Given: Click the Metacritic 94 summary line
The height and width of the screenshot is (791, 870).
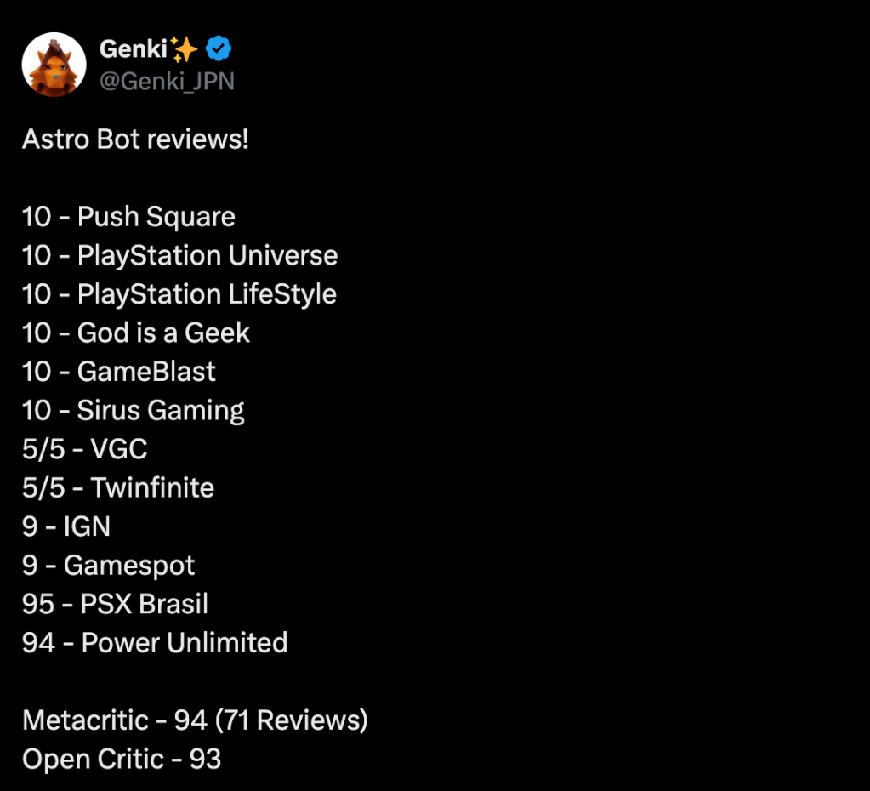Looking at the screenshot, I should pyautogui.click(x=195, y=720).
